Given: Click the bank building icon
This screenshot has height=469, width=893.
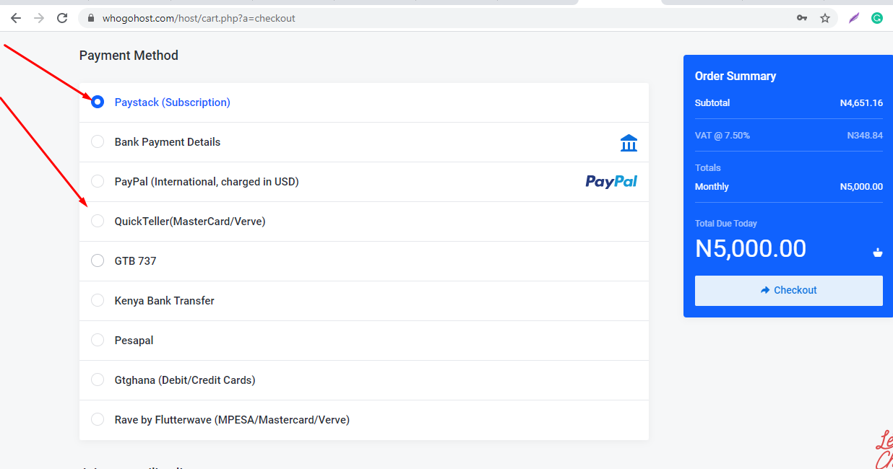Looking at the screenshot, I should pos(629,143).
